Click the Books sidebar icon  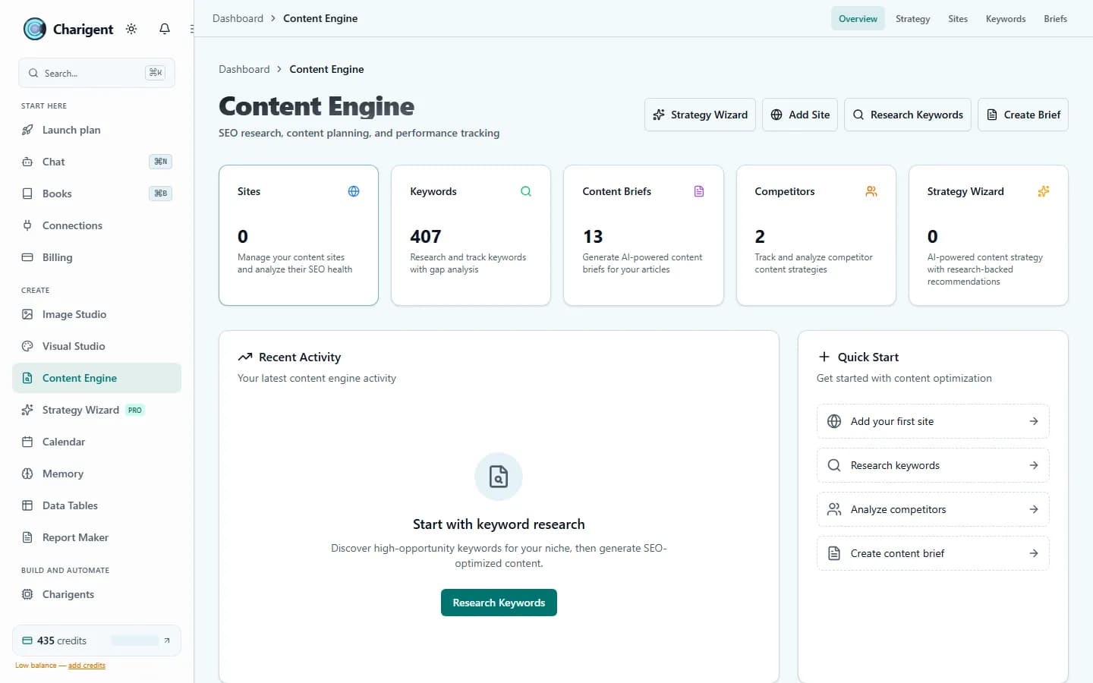point(27,194)
